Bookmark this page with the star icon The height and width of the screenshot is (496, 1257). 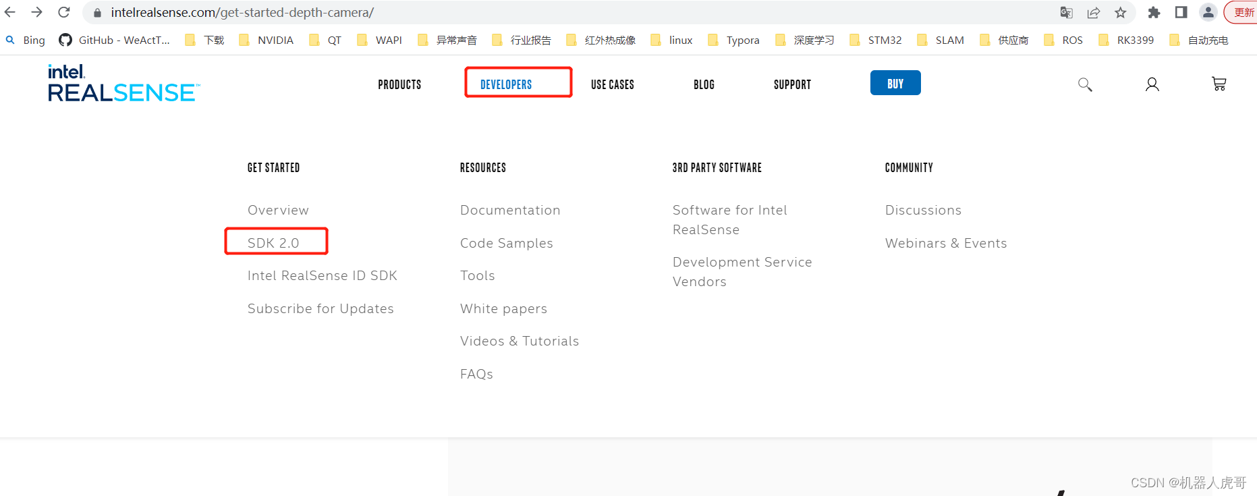[x=1121, y=12]
